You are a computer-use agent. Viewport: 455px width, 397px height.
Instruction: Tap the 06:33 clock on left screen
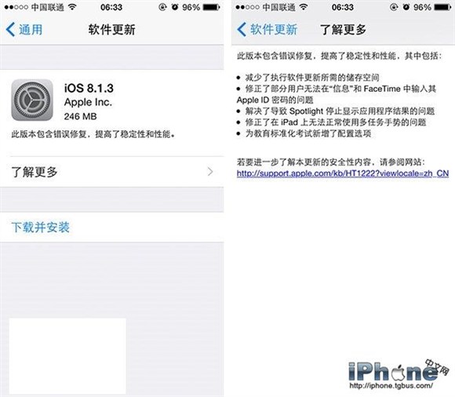coord(111,7)
